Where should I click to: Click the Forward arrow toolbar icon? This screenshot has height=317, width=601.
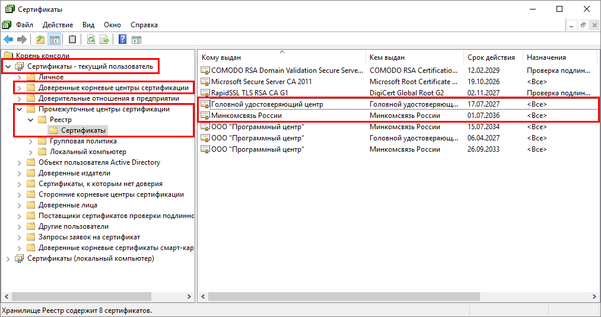click(x=22, y=40)
